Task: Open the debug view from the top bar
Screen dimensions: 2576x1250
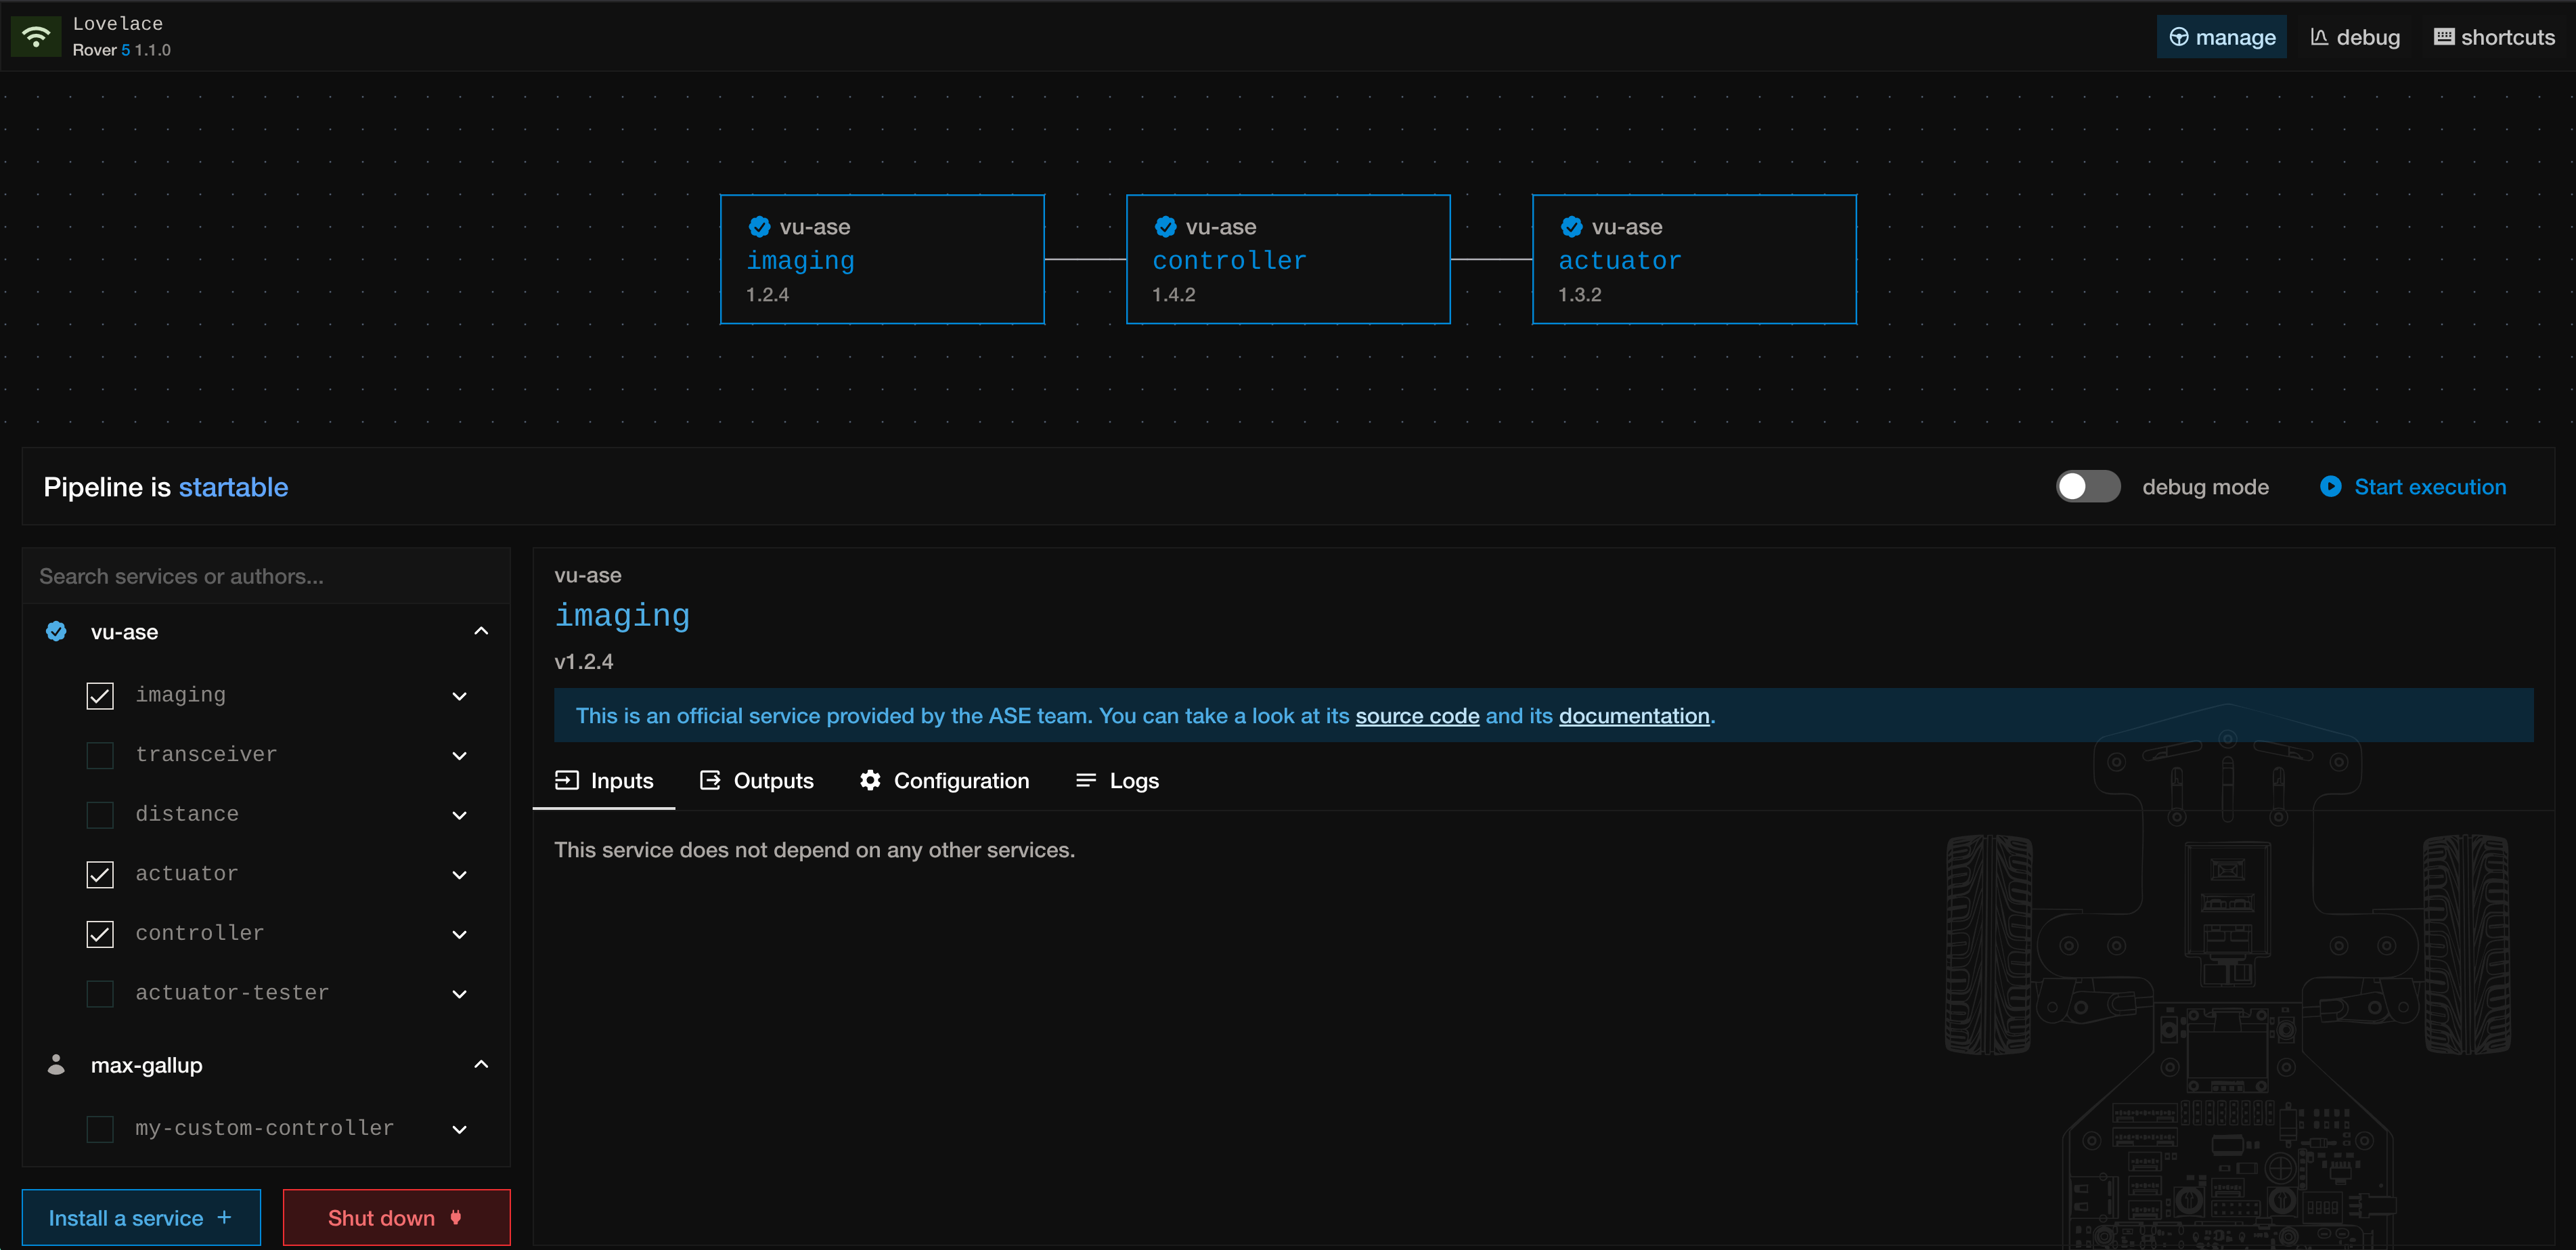Action: (x=2355, y=36)
